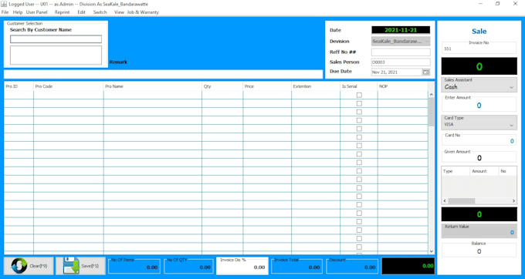Click the Invoice Total value box
525x279 pixels.
pos(297,267)
